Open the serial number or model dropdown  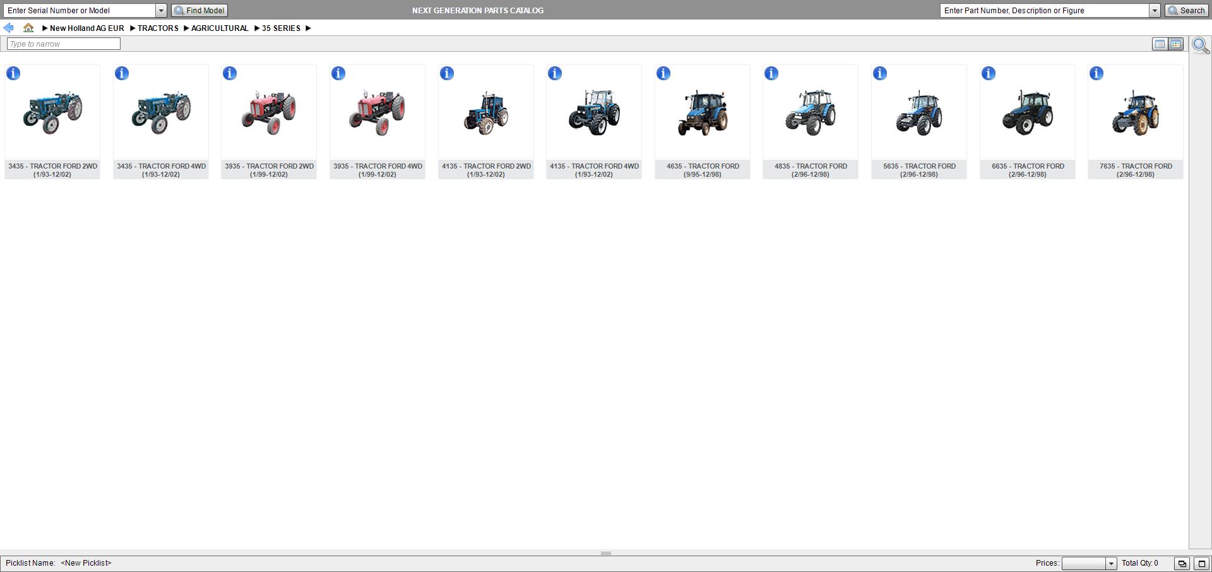click(161, 11)
